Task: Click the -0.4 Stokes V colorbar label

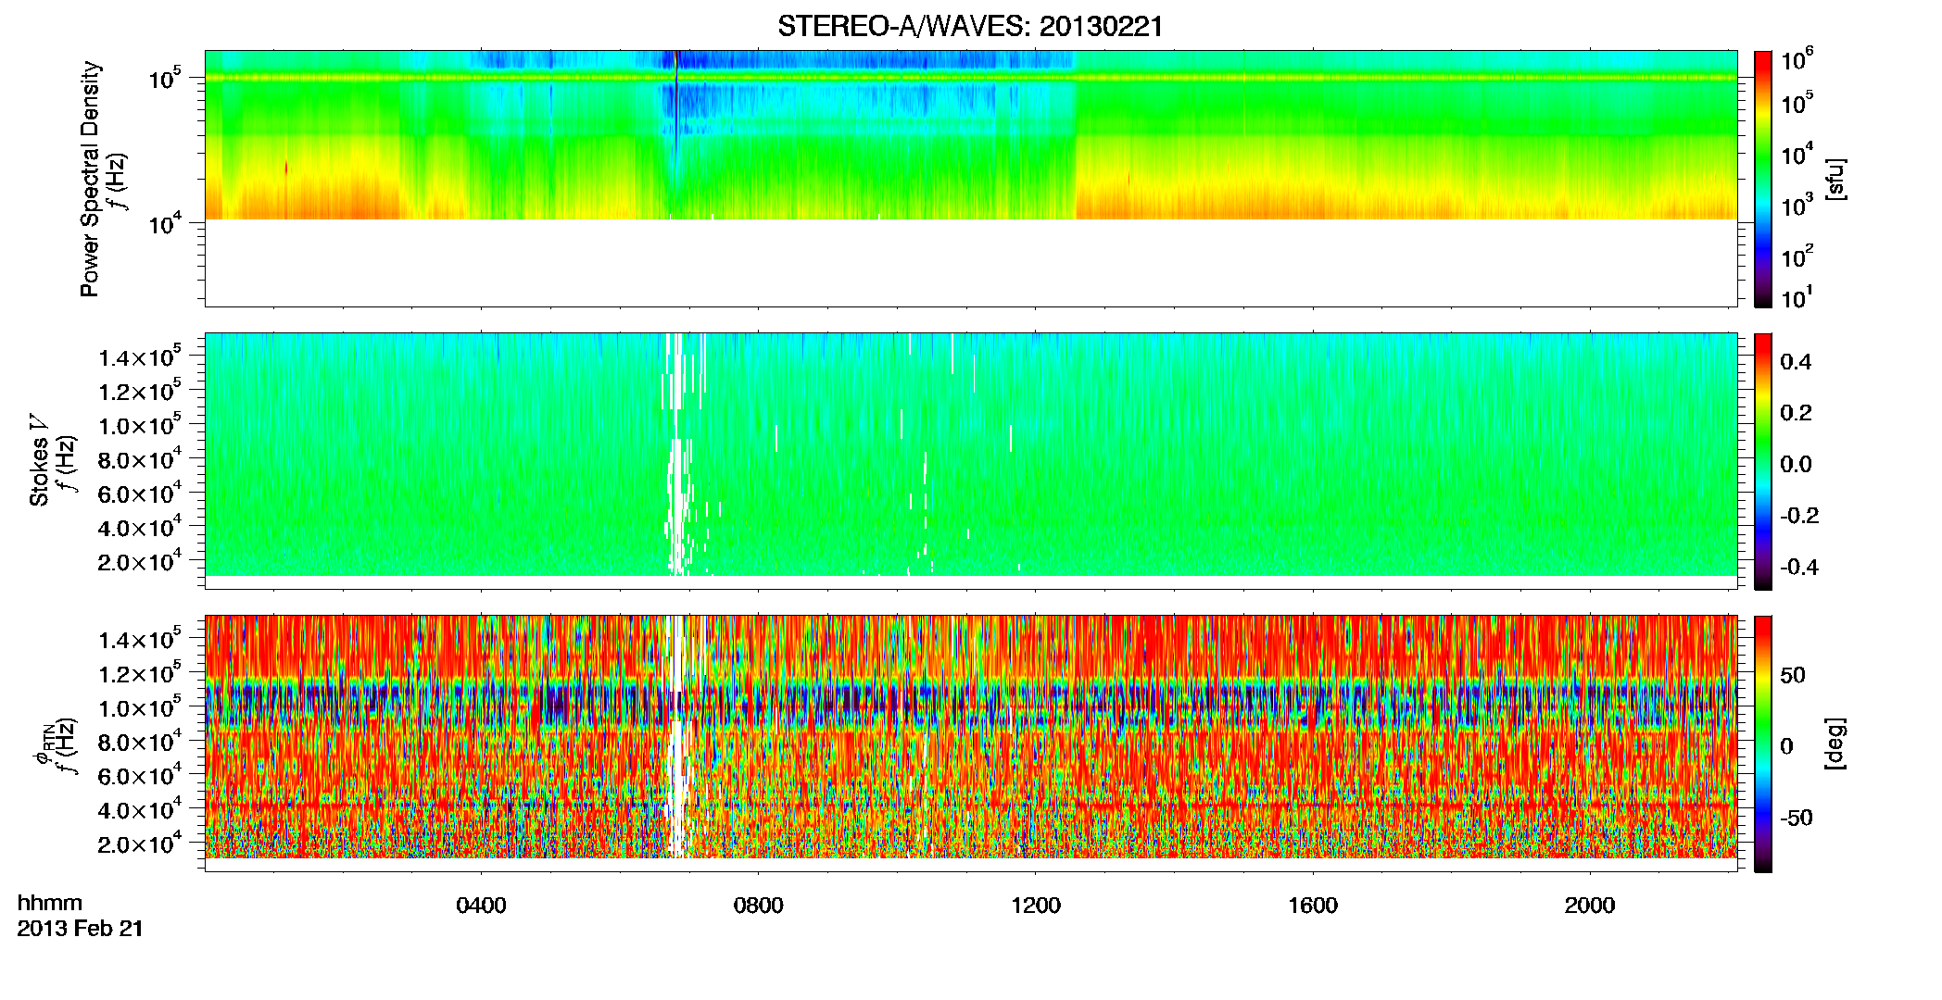Action: [x=1799, y=568]
